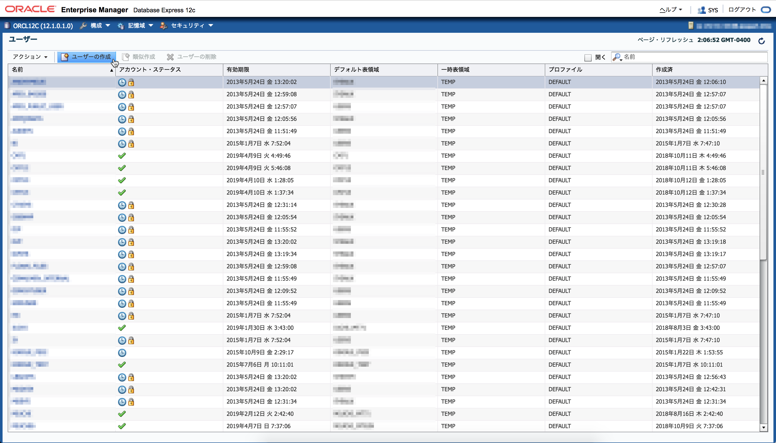776x443 pixels.
Task: Click the 有効期限 column header
Action: 238,70
